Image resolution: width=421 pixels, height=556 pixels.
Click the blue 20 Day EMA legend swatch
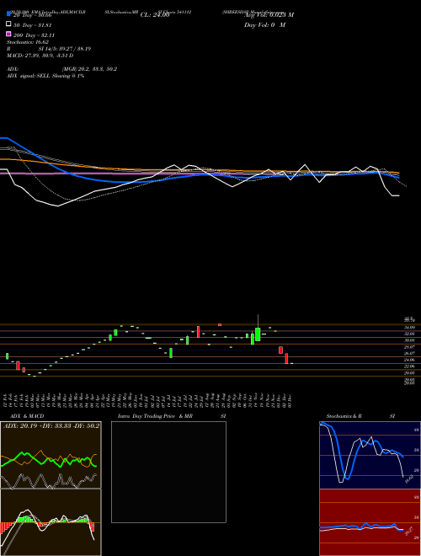[x=8, y=13]
